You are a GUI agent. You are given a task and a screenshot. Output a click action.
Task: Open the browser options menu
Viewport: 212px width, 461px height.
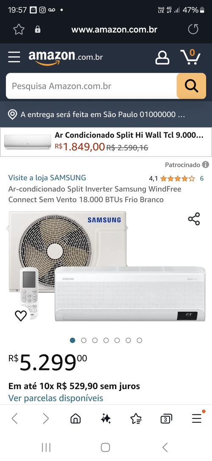(197, 418)
